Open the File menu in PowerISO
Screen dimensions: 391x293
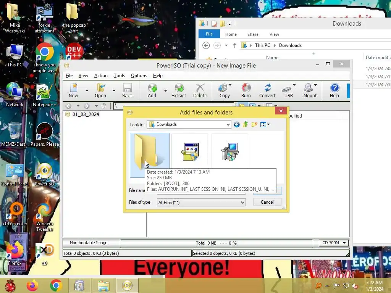tap(69, 76)
